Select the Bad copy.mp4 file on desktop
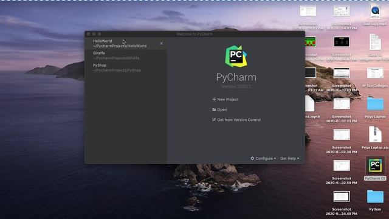 coord(375,12)
